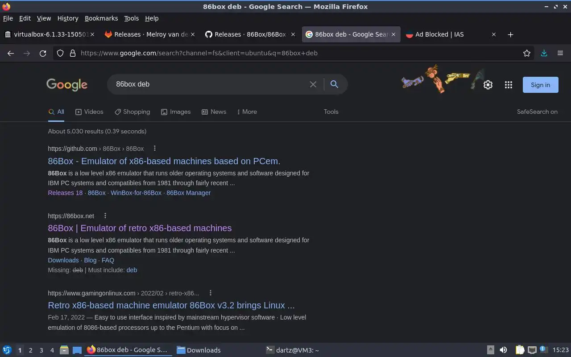Open '86Box - Emulator of x86-based machines based on PCem' result
The image size is (571, 357).
click(x=164, y=161)
